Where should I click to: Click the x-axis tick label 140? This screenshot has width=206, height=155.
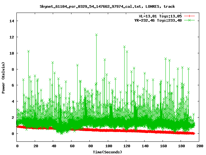[145, 146]
